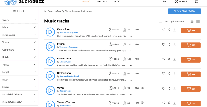Download the Competition track preview
The width and height of the screenshot is (207, 107).
pyautogui.click(x=174, y=30)
